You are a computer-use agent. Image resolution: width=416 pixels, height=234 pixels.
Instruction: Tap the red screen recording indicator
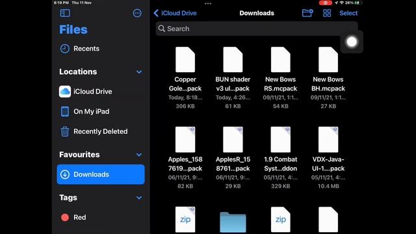325,3
